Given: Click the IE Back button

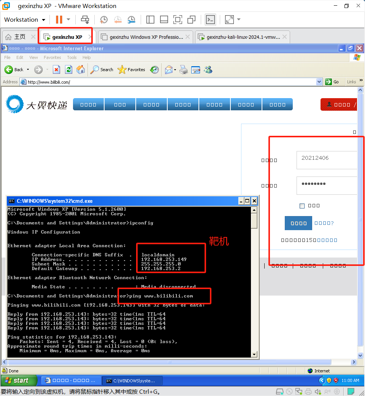Looking at the screenshot, I should (14, 70).
